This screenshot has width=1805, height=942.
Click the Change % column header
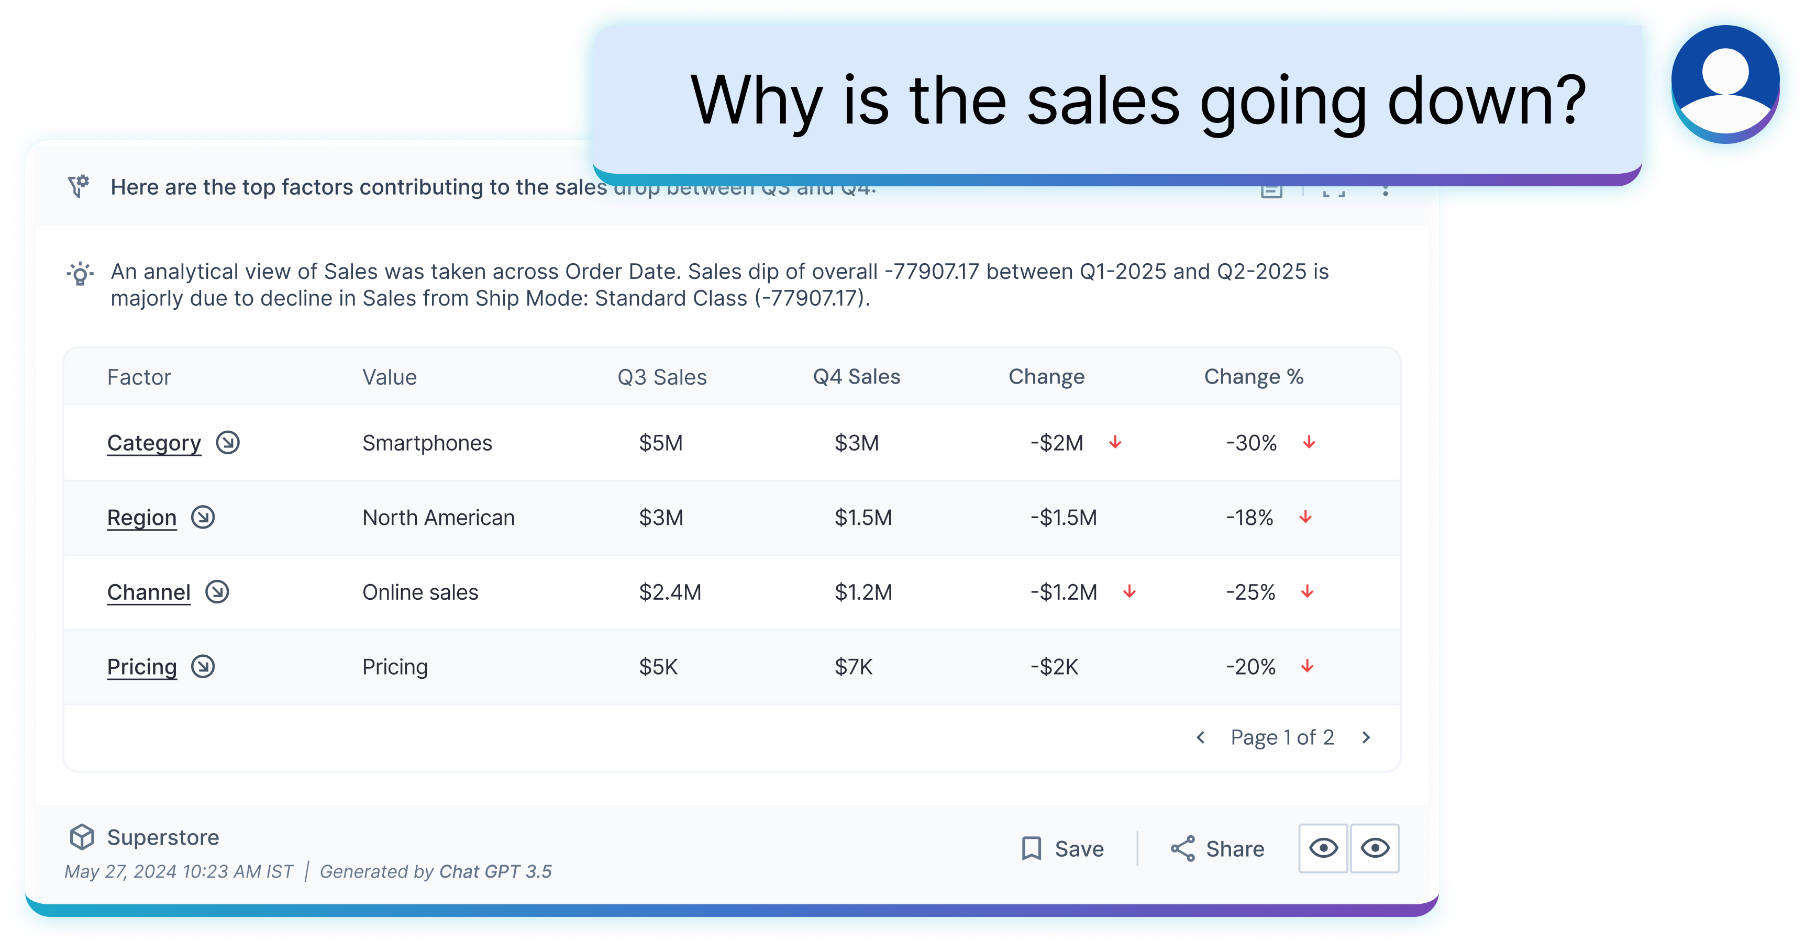(x=1254, y=377)
